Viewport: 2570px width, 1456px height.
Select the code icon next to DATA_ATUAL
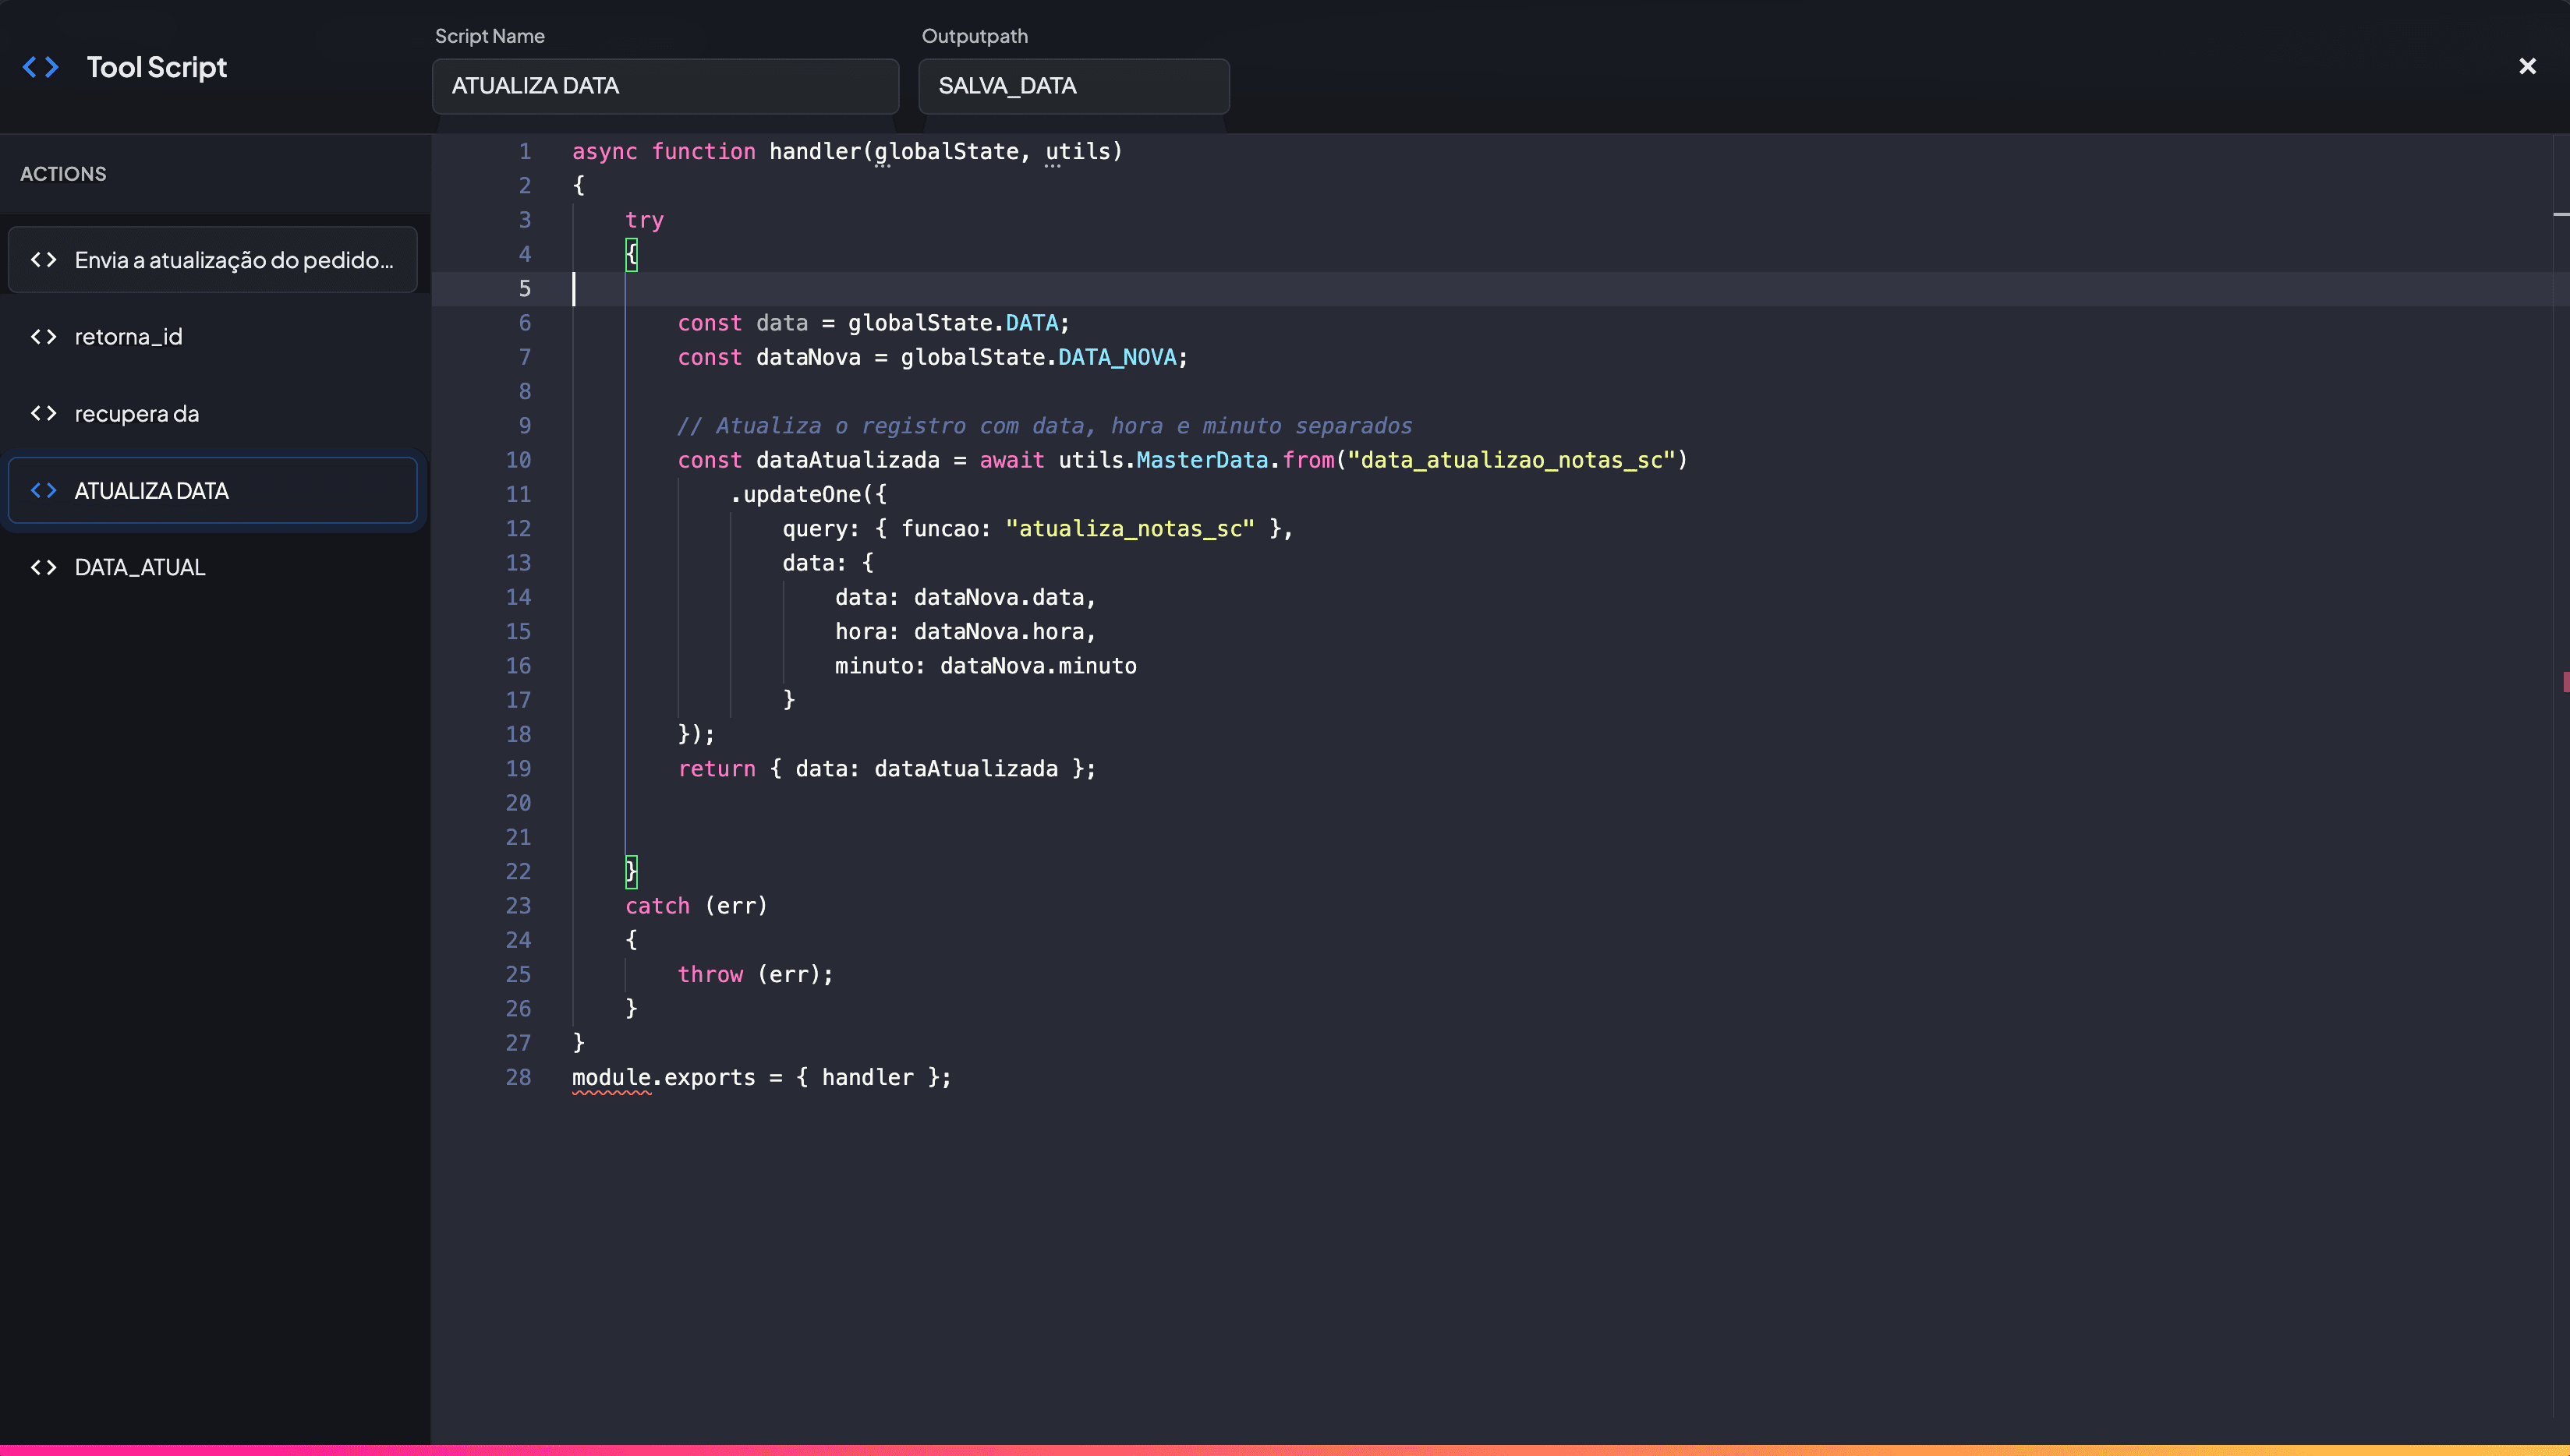(44, 567)
